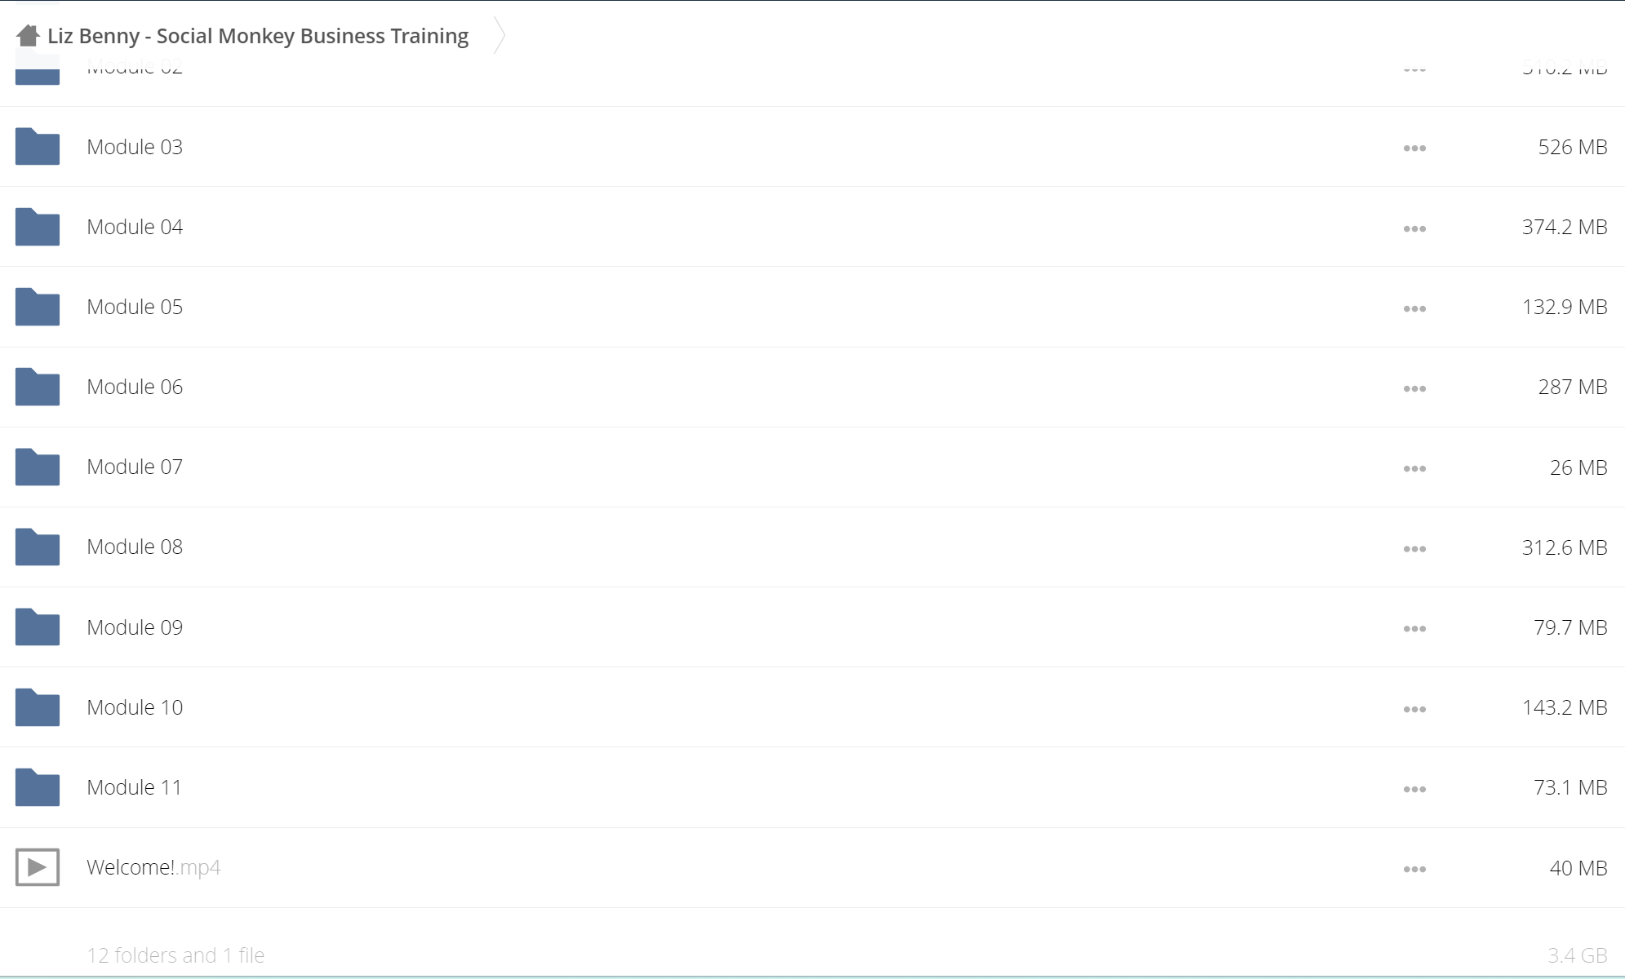Click the 312.6 MB size value
Viewport: 1625px width, 979px height.
click(1565, 547)
